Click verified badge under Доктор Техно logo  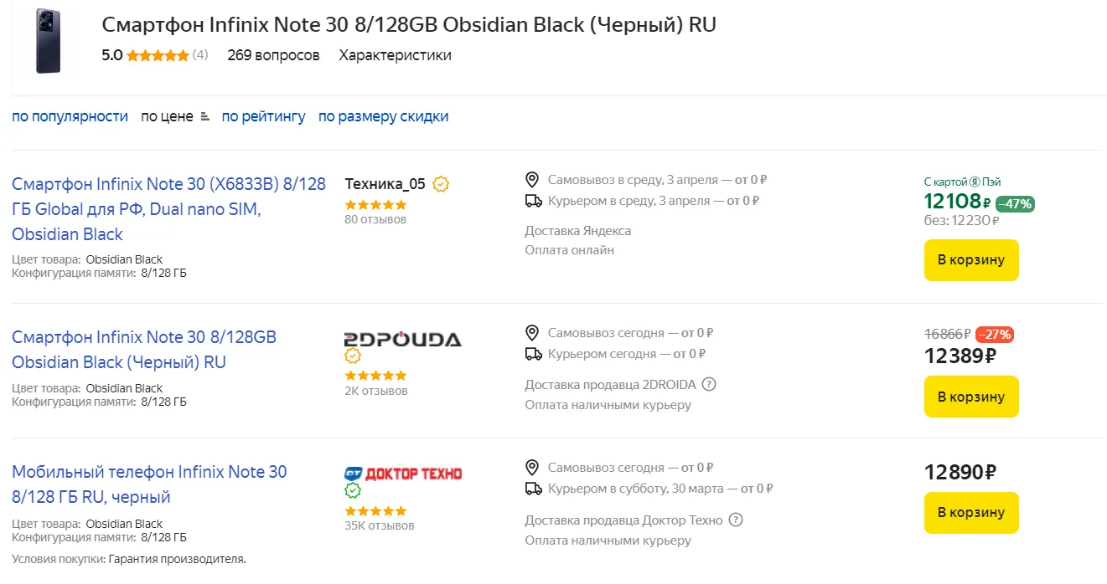pos(353,491)
